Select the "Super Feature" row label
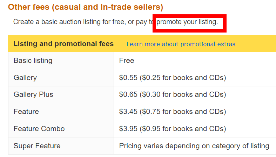Viewport: 276px width, 157px height. coord(37,146)
